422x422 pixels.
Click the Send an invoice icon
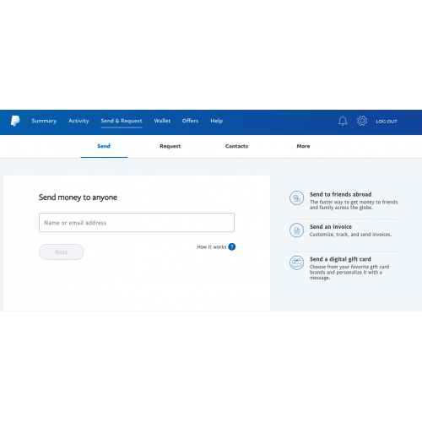click(296, 230)
